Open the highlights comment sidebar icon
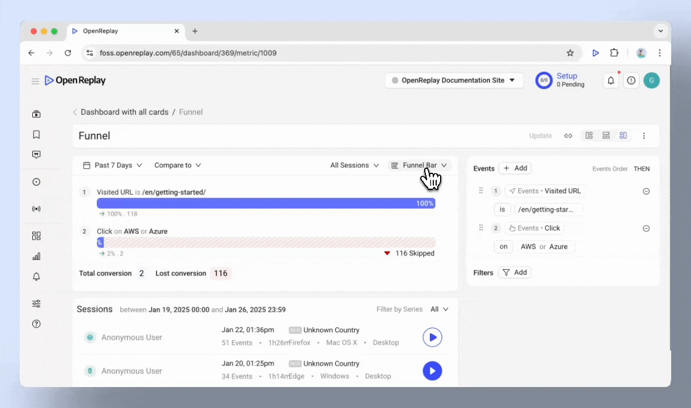Screen dimensions: 691x408 pos(36,155)
